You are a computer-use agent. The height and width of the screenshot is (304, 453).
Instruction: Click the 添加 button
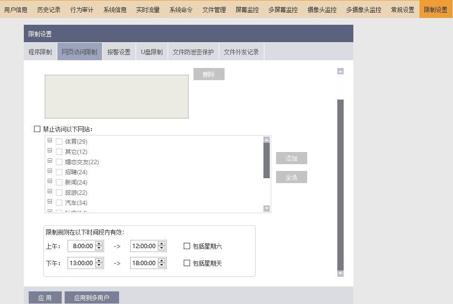[x=291, y=158]
